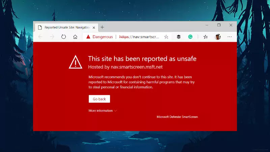Open the green Grammarly extension icon
The width and height of the screenshot is (270, 152).
190,37
